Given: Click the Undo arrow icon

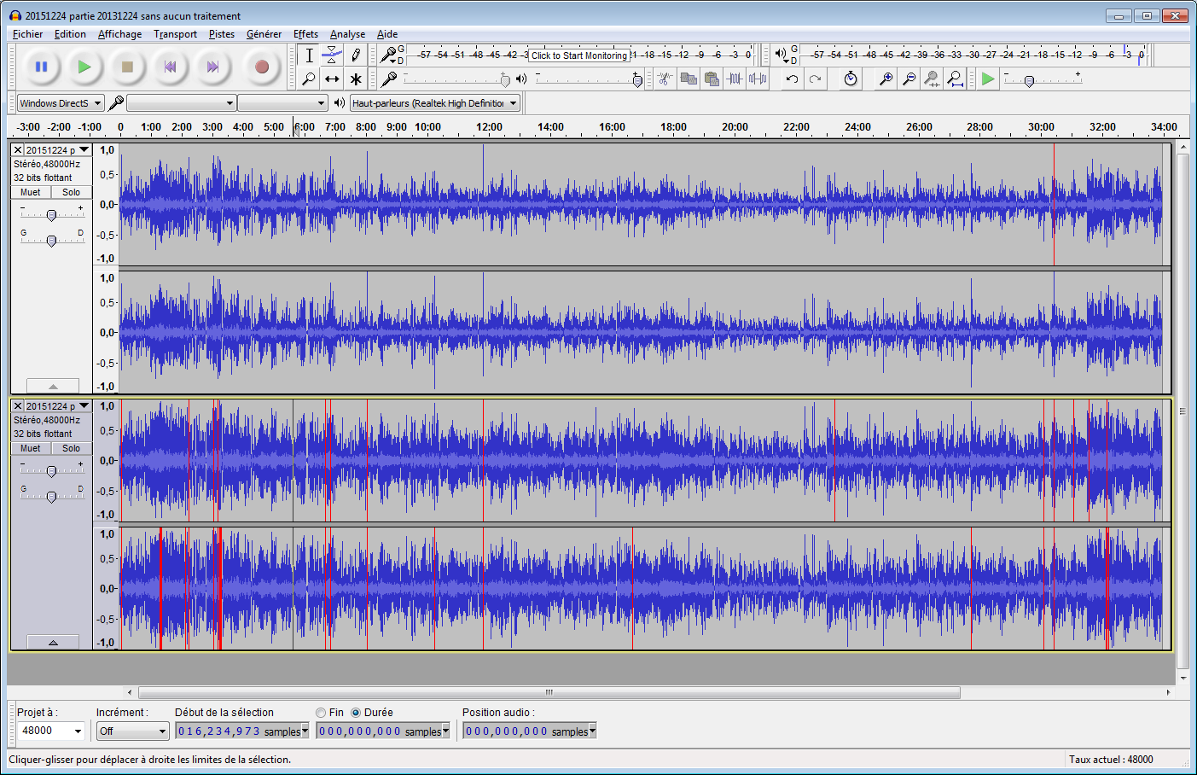Looking at the screenshot, I should (792, 79).
